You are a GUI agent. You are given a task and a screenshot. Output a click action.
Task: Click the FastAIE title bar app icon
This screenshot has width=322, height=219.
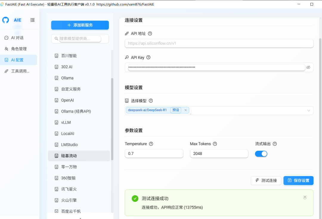2,4
